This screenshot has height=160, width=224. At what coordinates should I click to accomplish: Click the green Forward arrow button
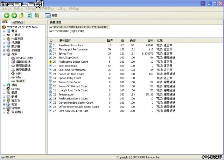pyautogui.click(x=14, y=15)
